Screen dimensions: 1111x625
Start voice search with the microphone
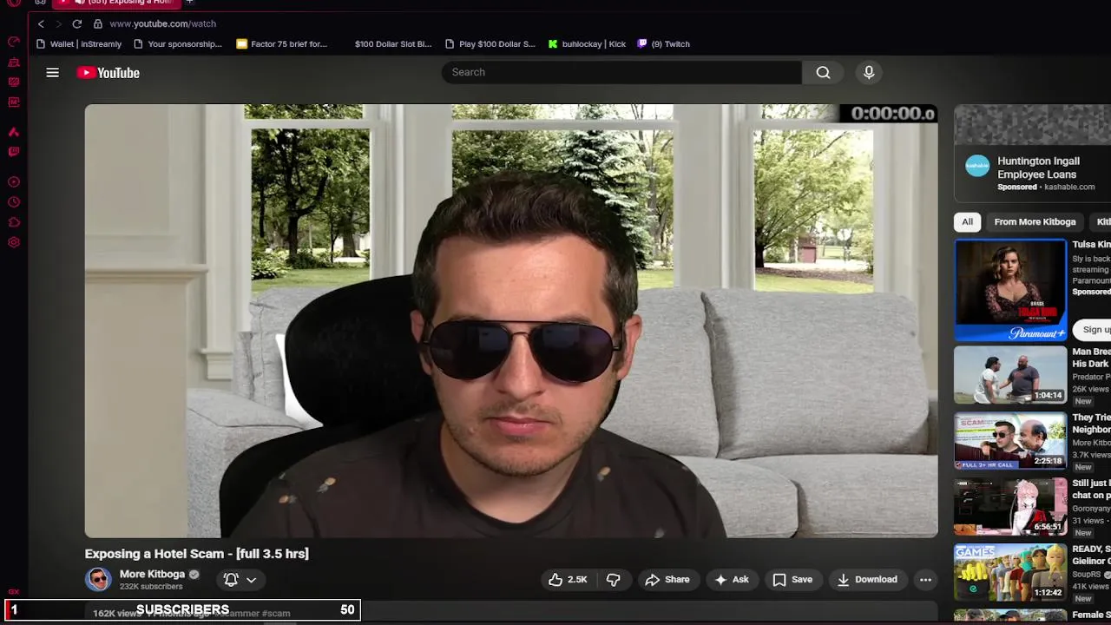pos(869,73)
